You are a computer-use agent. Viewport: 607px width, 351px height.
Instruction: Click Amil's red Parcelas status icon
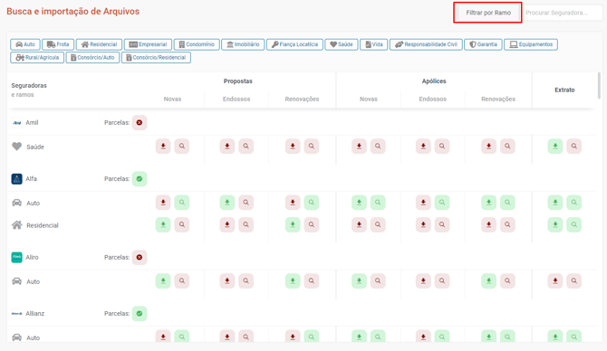(140, 122)
